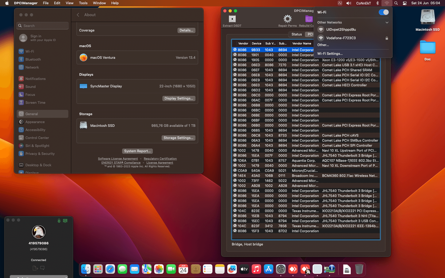Image resolution: width=445 pixels, height=278 pixels.
Task: Connect to Vodafone-F723C3 network
Action: pyautogui.click(x=341, y=38)
